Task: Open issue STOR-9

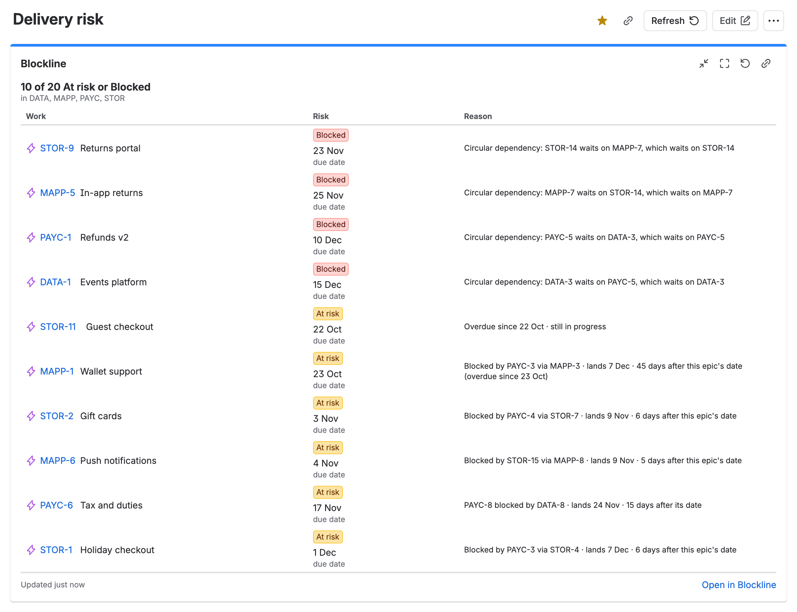Action: click(x=57, y=148)
